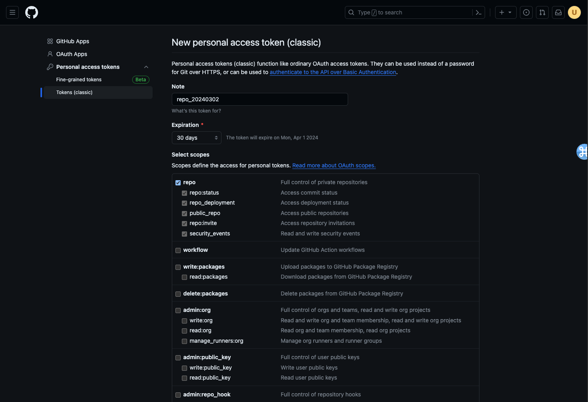Check the write:org checkbox
The image size is (588, 402).
click(x=184, y=321)
